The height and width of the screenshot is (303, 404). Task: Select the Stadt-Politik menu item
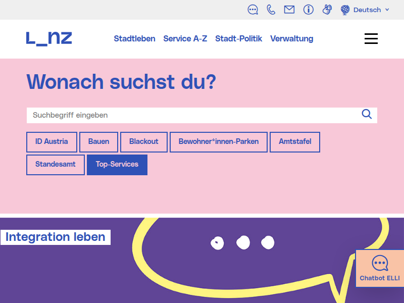pos(238,38)
